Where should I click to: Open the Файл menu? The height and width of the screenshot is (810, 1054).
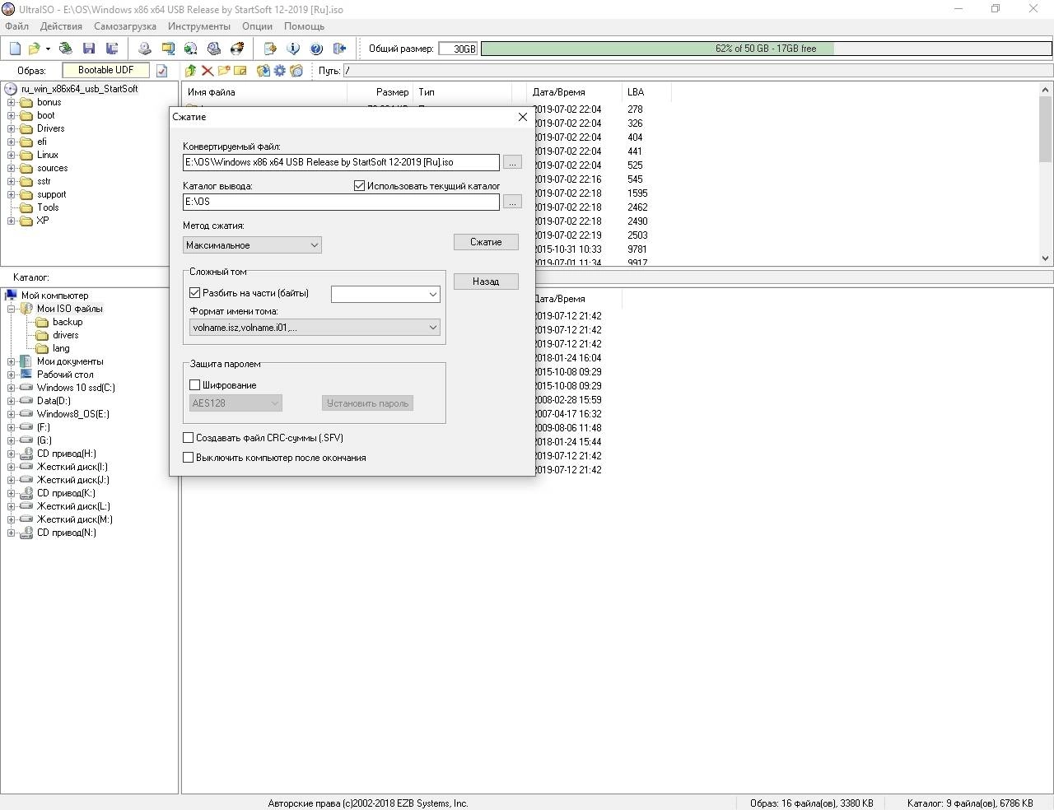click(x=16, y=26)
